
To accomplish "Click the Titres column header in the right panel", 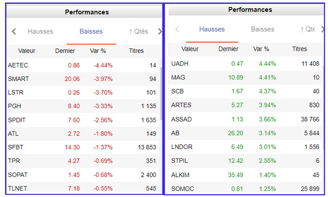I will 299,49.
